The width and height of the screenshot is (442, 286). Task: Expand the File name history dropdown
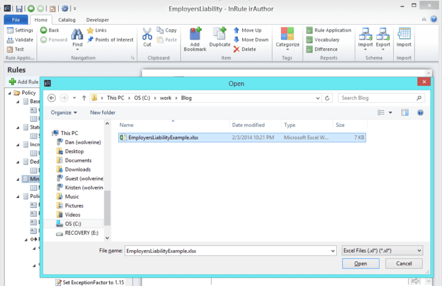(332, 250)
